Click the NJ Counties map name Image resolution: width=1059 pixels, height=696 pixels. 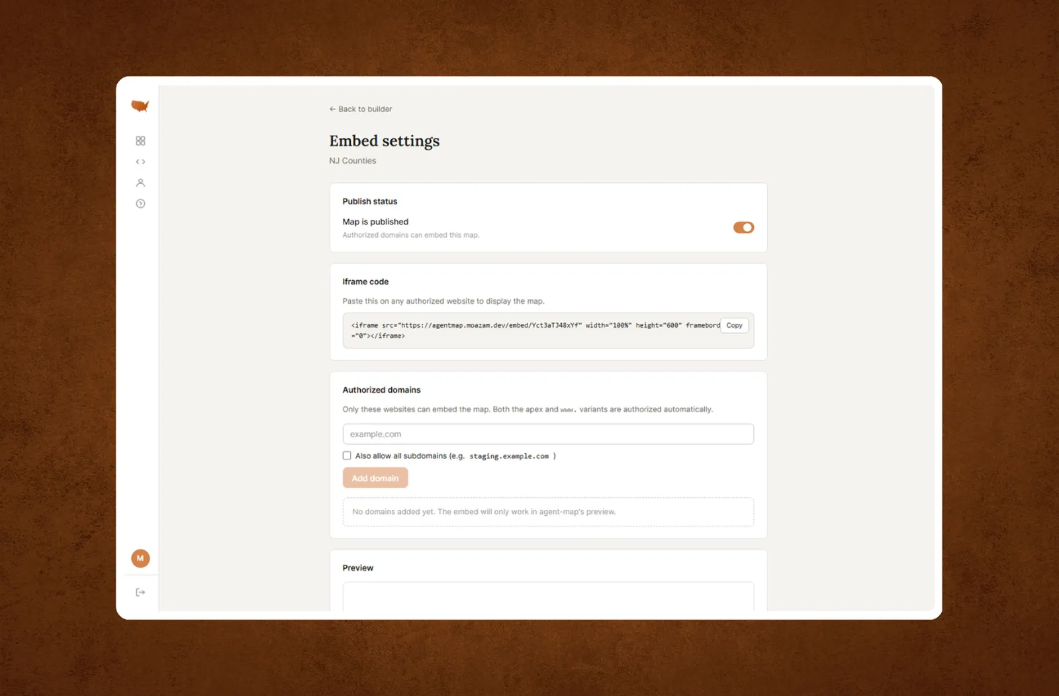coord(353,161)
